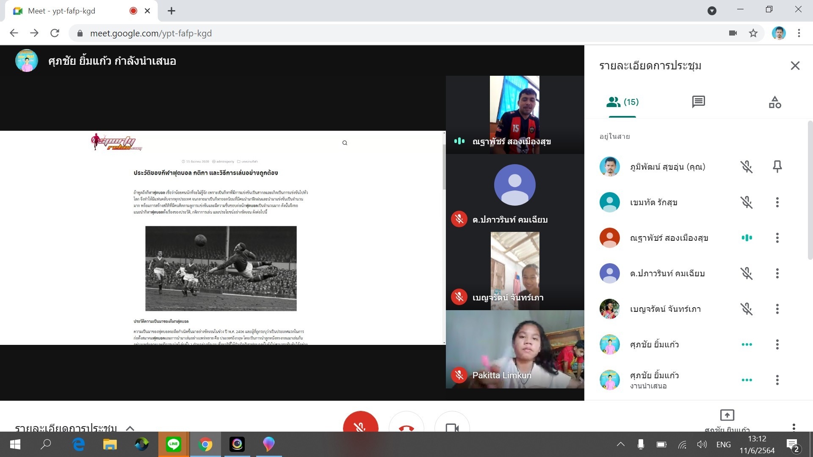Open more options for เขมทัต รักสุข
The width and height of the screenshot is (813, 457).
click(777, 202)
